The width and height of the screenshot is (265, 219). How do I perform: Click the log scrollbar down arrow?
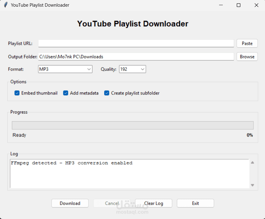252,185
